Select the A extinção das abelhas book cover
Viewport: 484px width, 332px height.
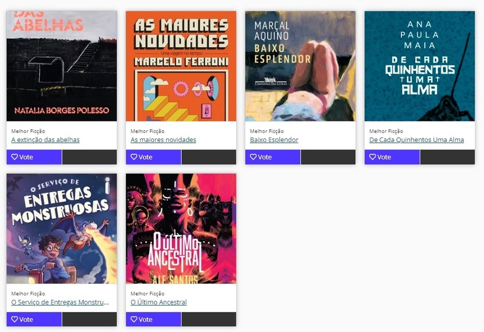(62, 66)
